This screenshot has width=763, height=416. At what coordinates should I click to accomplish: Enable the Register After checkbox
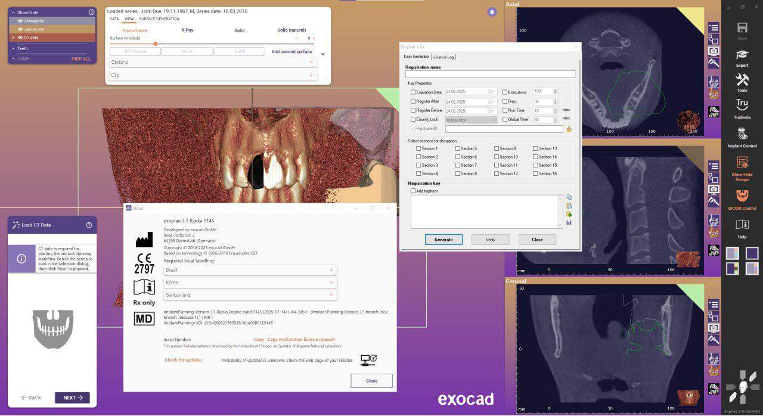(x=413, y=101)
